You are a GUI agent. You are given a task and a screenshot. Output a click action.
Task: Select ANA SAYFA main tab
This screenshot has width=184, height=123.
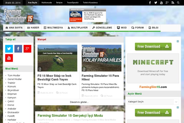pyautogui.click(x=14, y=28)
